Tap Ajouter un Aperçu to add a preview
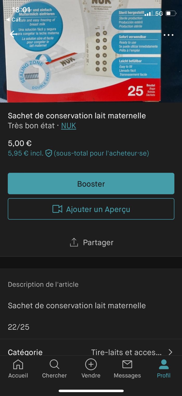 click(91, 209)
